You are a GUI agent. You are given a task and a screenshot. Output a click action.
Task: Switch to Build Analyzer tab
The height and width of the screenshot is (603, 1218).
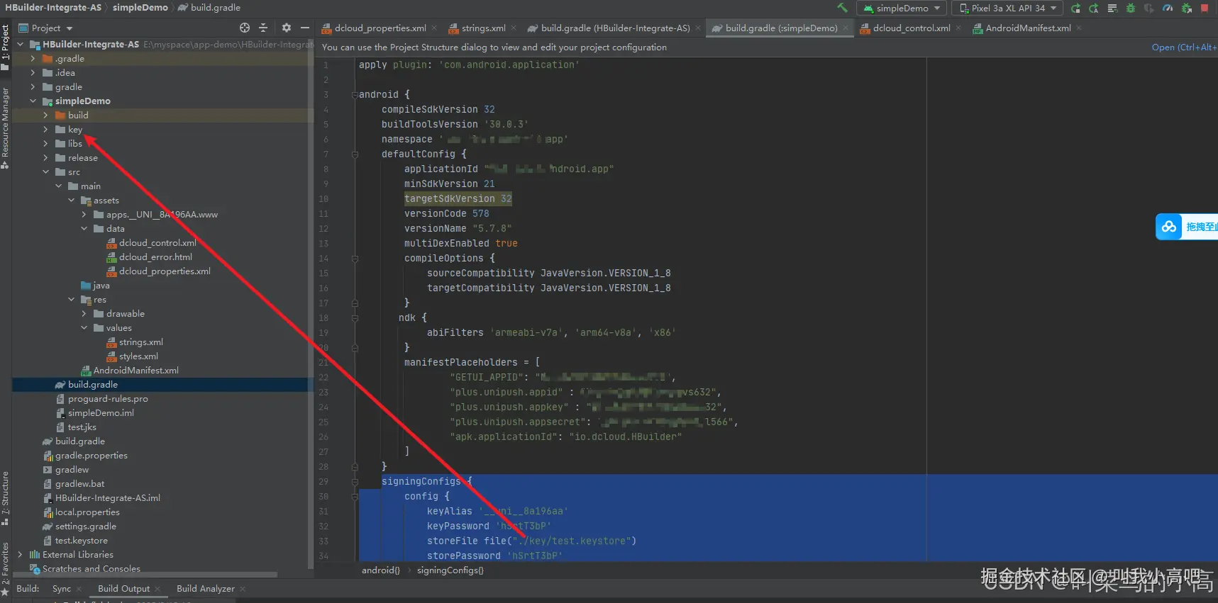[x=205, y=589]
